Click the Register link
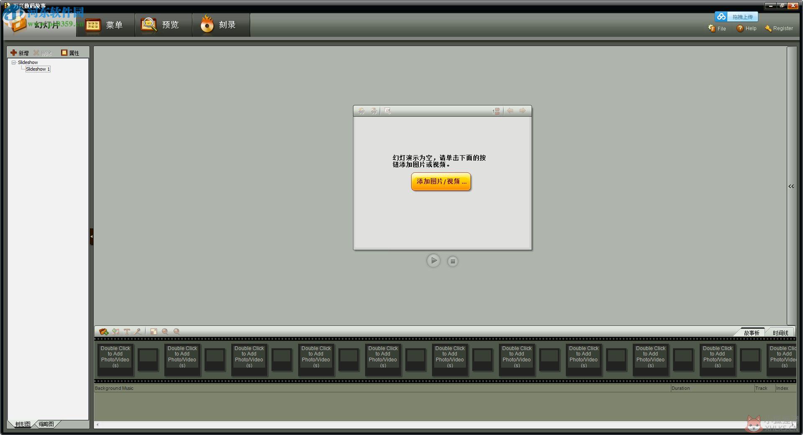 779,28
